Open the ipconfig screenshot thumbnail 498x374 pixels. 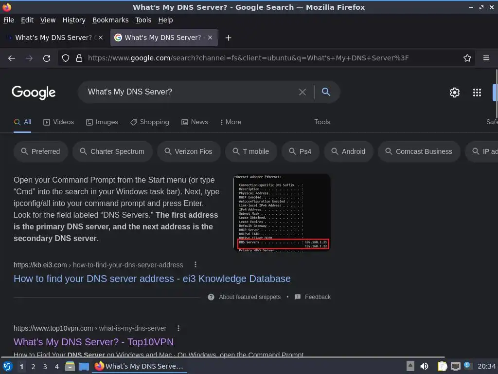[x=282, y=212]
